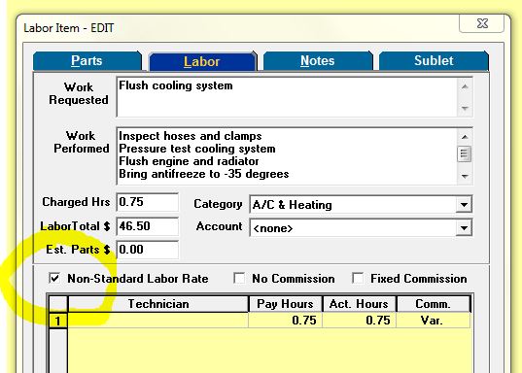This screenshot has width=522, height=373.
Task: Select the Labor tab
Action: (x=203, y=61)
